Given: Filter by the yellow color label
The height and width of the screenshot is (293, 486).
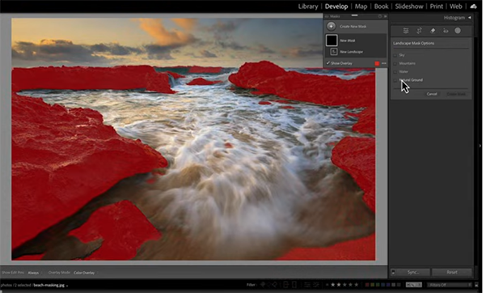Looking at the screenshot, I should pyautogui.click(x=373, y=285).
